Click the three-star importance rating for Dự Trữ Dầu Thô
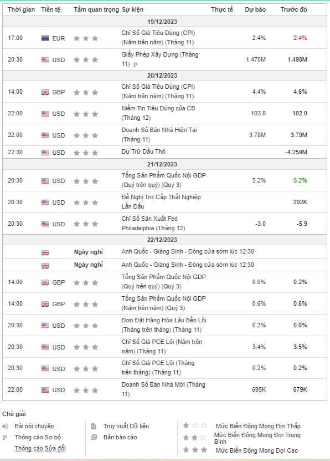The height and width of the screenshot is (461, 330). [x=86, y=153]
